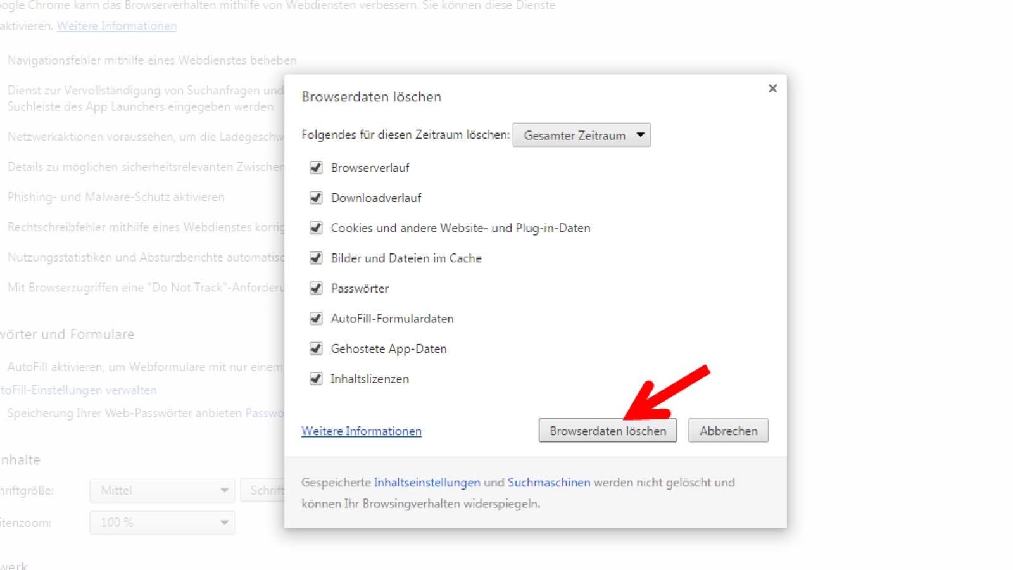Open the Suchmaschinen link
1013x570 pixels.
[x=549, y=483]
